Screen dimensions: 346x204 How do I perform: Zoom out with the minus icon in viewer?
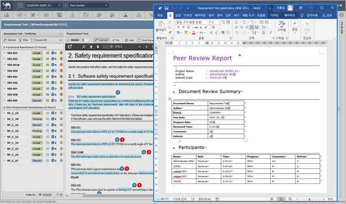tap(139, 47)
